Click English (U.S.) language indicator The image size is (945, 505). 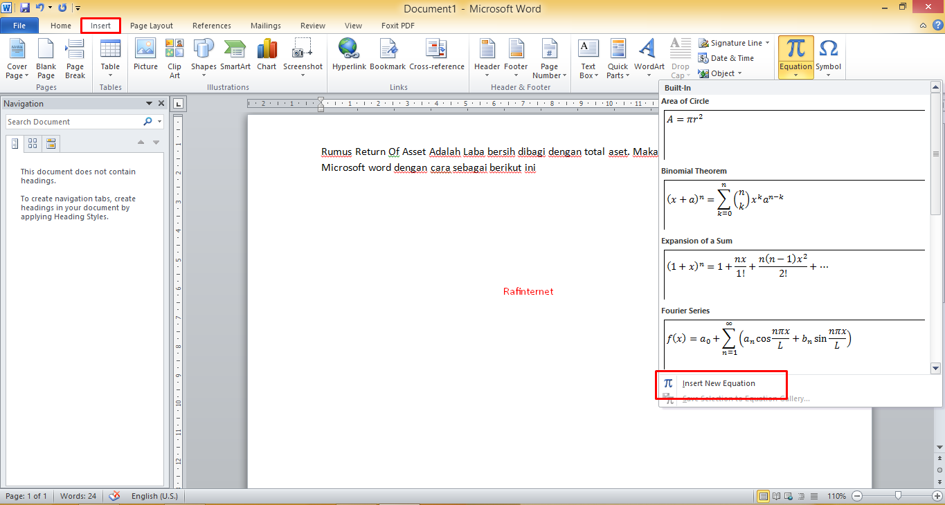point(154,496)
